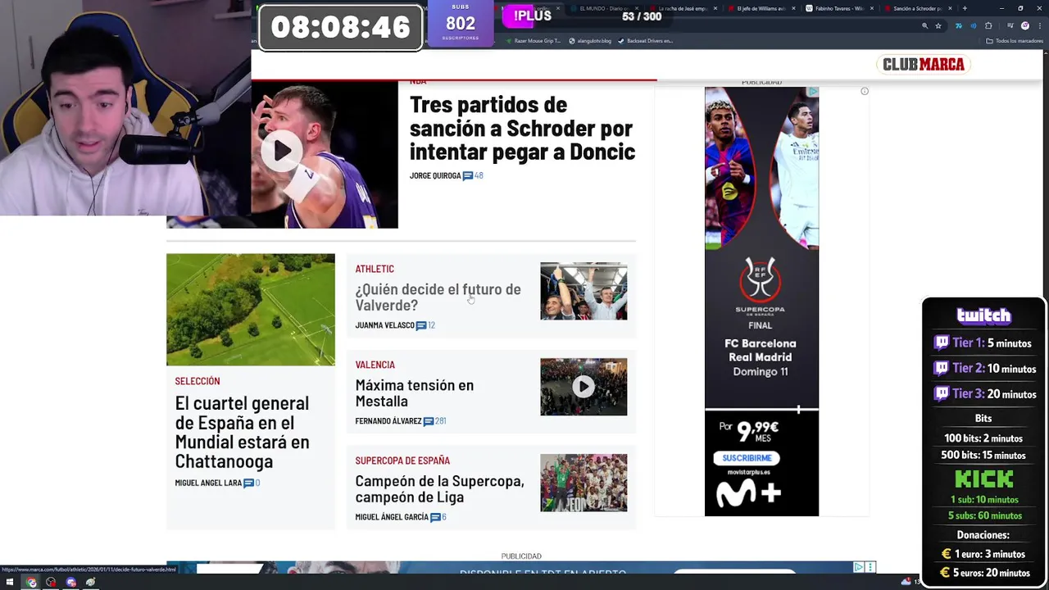Image resolution: width=1049 pixels, height=590 pixels.
Task: Open the Chattanooga headquarters headline
Action: (242, 432)
